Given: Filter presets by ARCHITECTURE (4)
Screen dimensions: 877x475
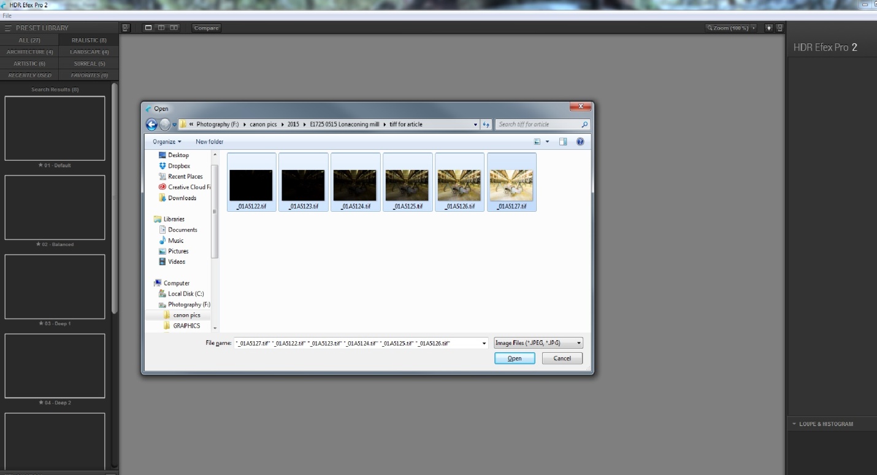Looking at the screenshot, I should tap(29, 52).
